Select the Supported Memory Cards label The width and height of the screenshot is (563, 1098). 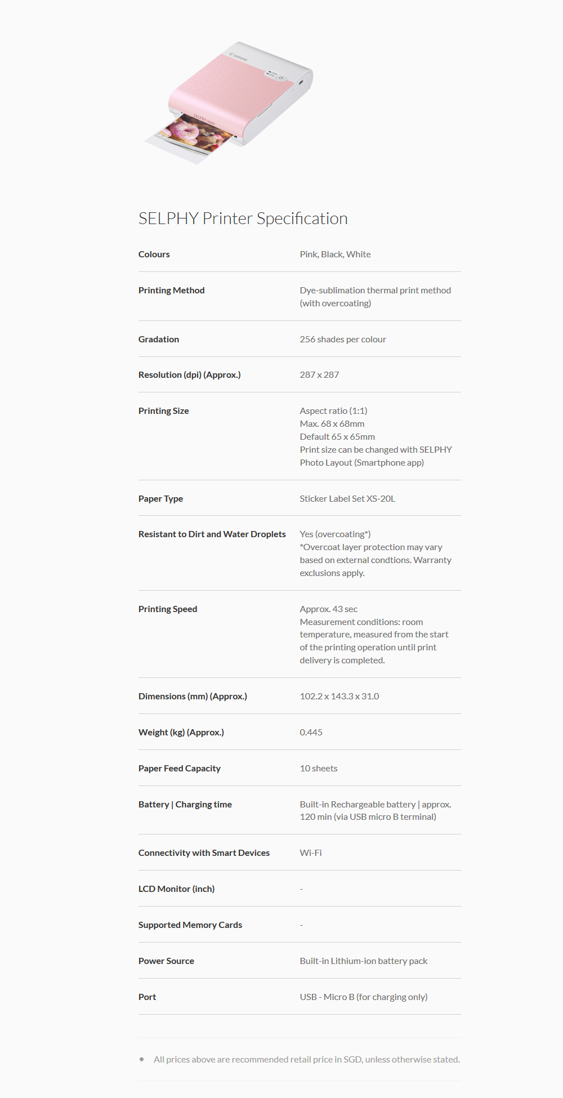tap(190, 925)
